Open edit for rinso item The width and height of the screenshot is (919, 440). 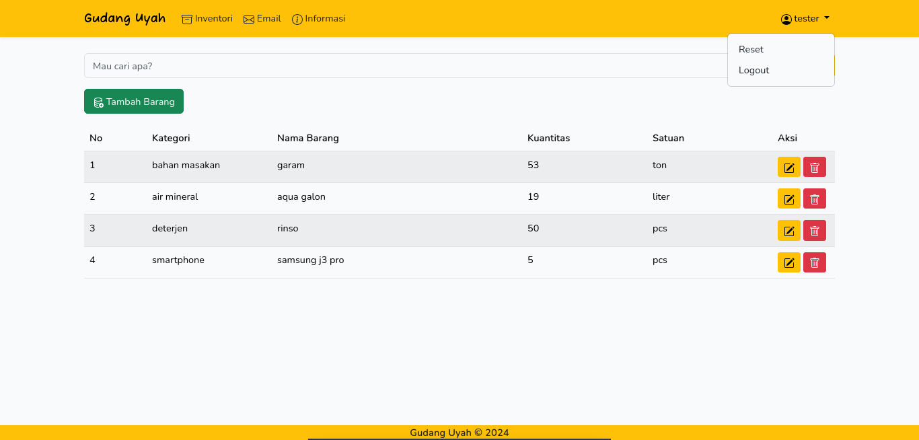click(x=788, y=230)
